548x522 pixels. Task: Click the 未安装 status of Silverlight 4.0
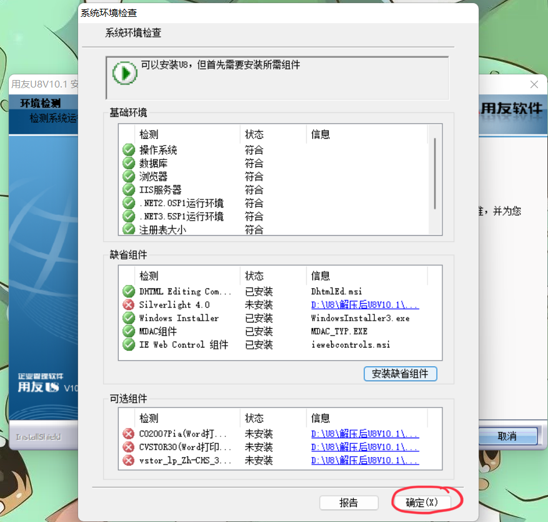tap(259, 304)
